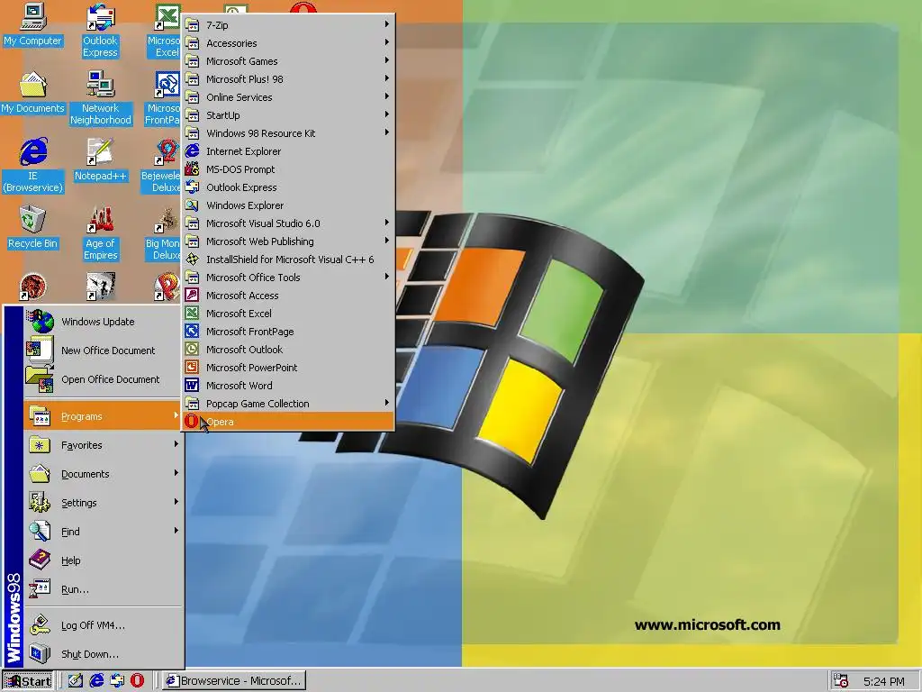Switch to Browservice taskbar window button

coord(233,681)
